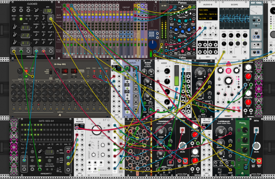Click the SEQ # knob on Gate-Seq-64

click(x=40, y=151)
